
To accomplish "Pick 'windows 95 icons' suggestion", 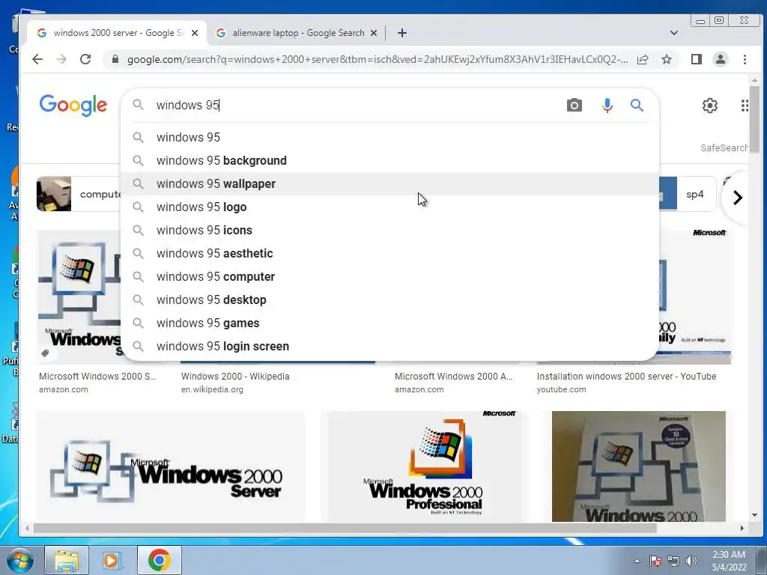I will [389, 231].
